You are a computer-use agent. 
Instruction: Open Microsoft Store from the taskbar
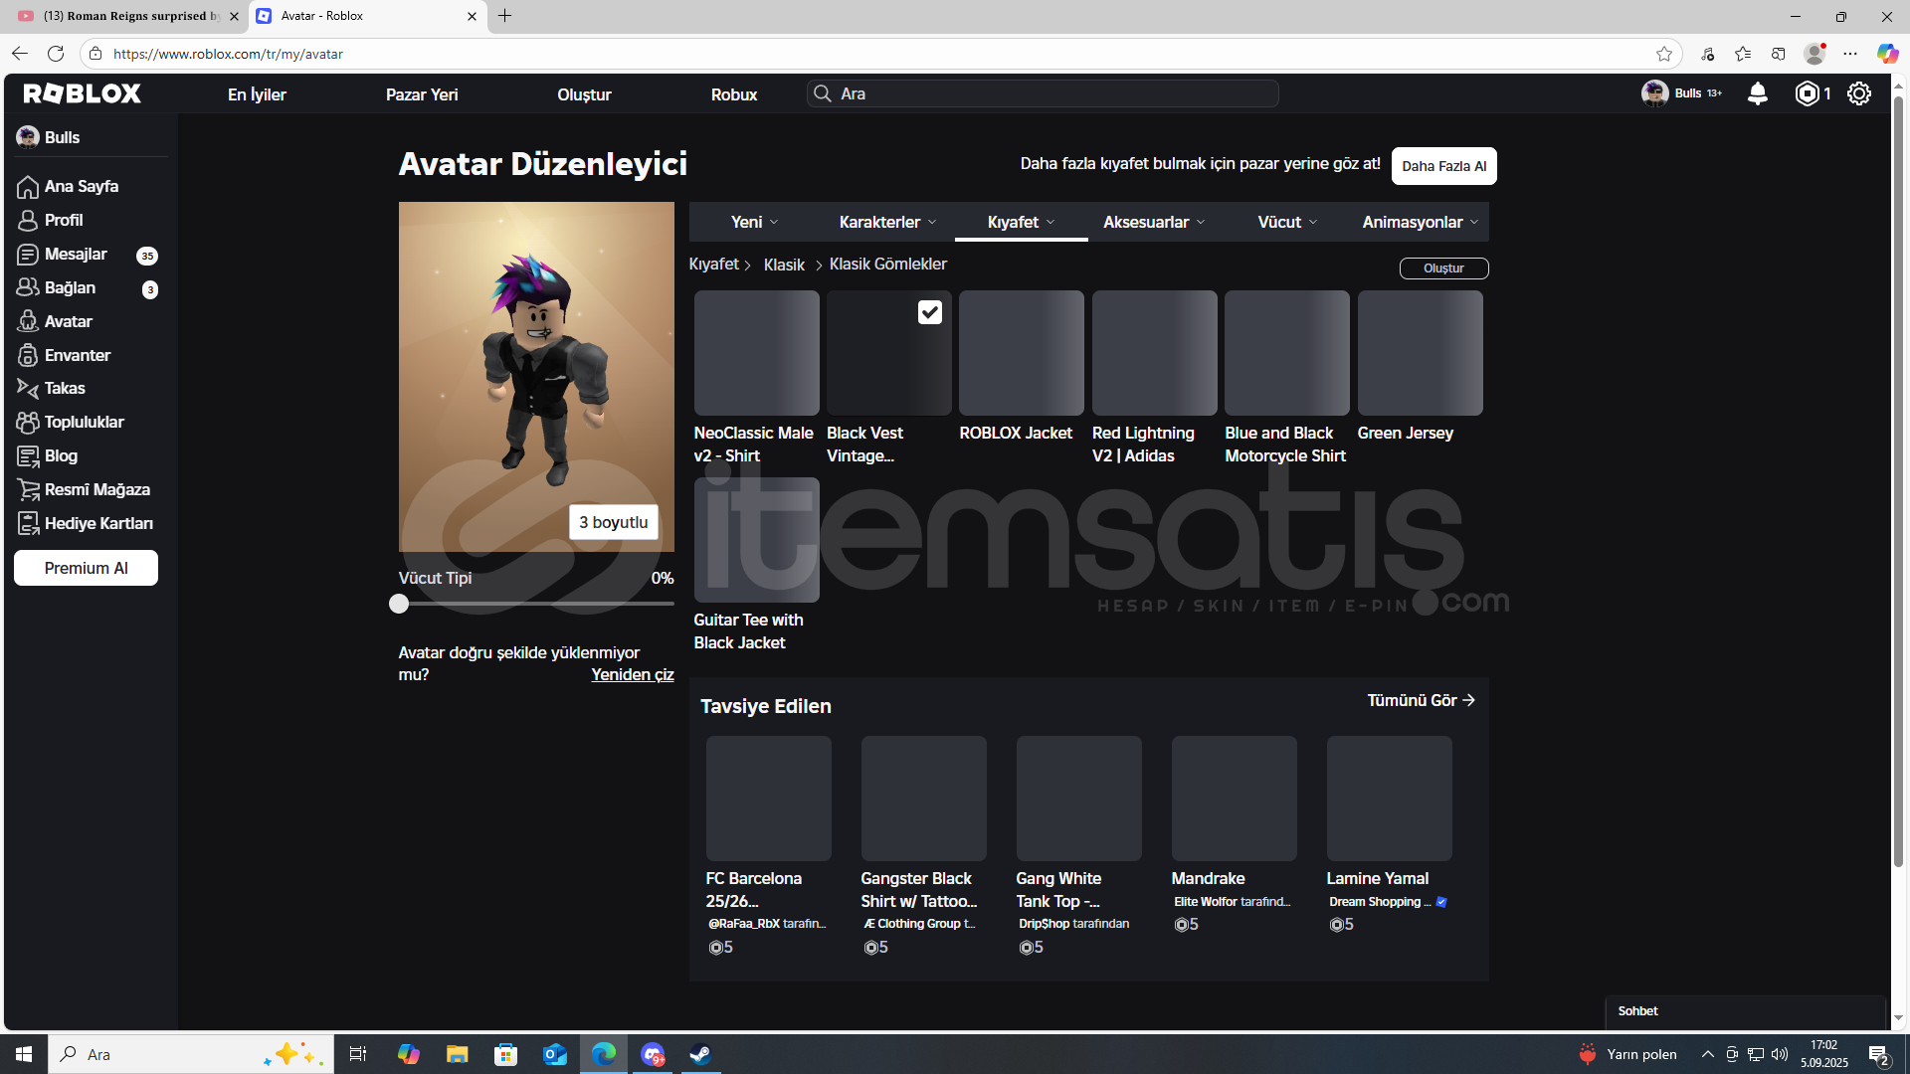(505, 1054)
